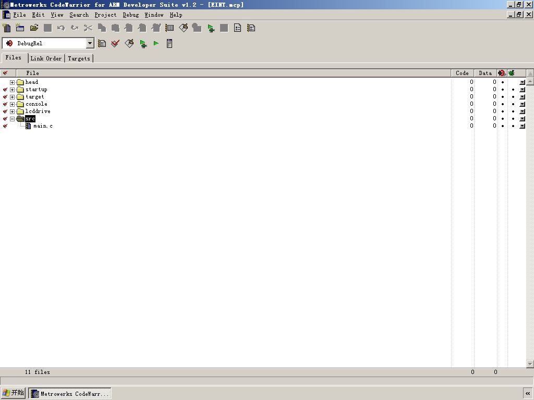Click the Open file folder icon
The width and height of the screenshot is (534, 400).
(34, 28)
